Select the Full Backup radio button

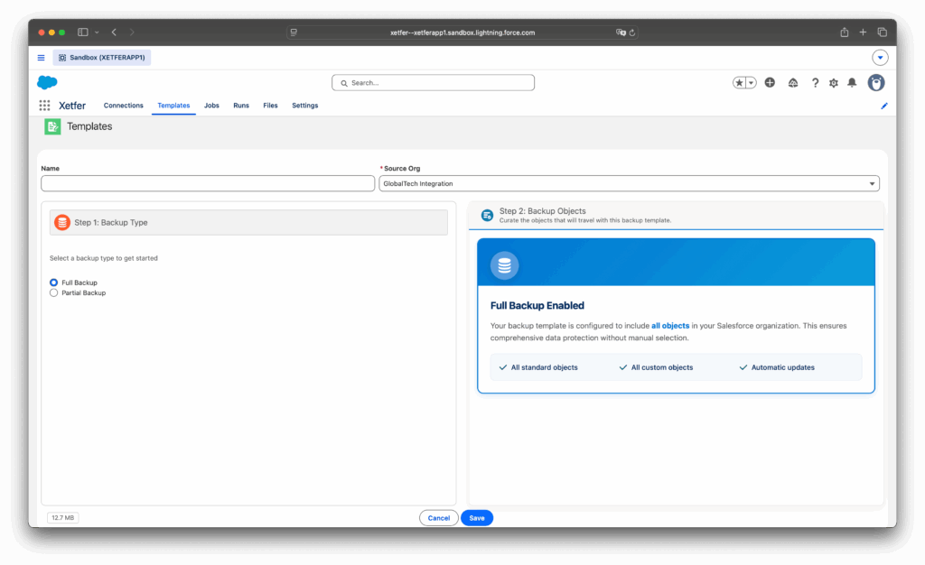click(x=53, y=282)
